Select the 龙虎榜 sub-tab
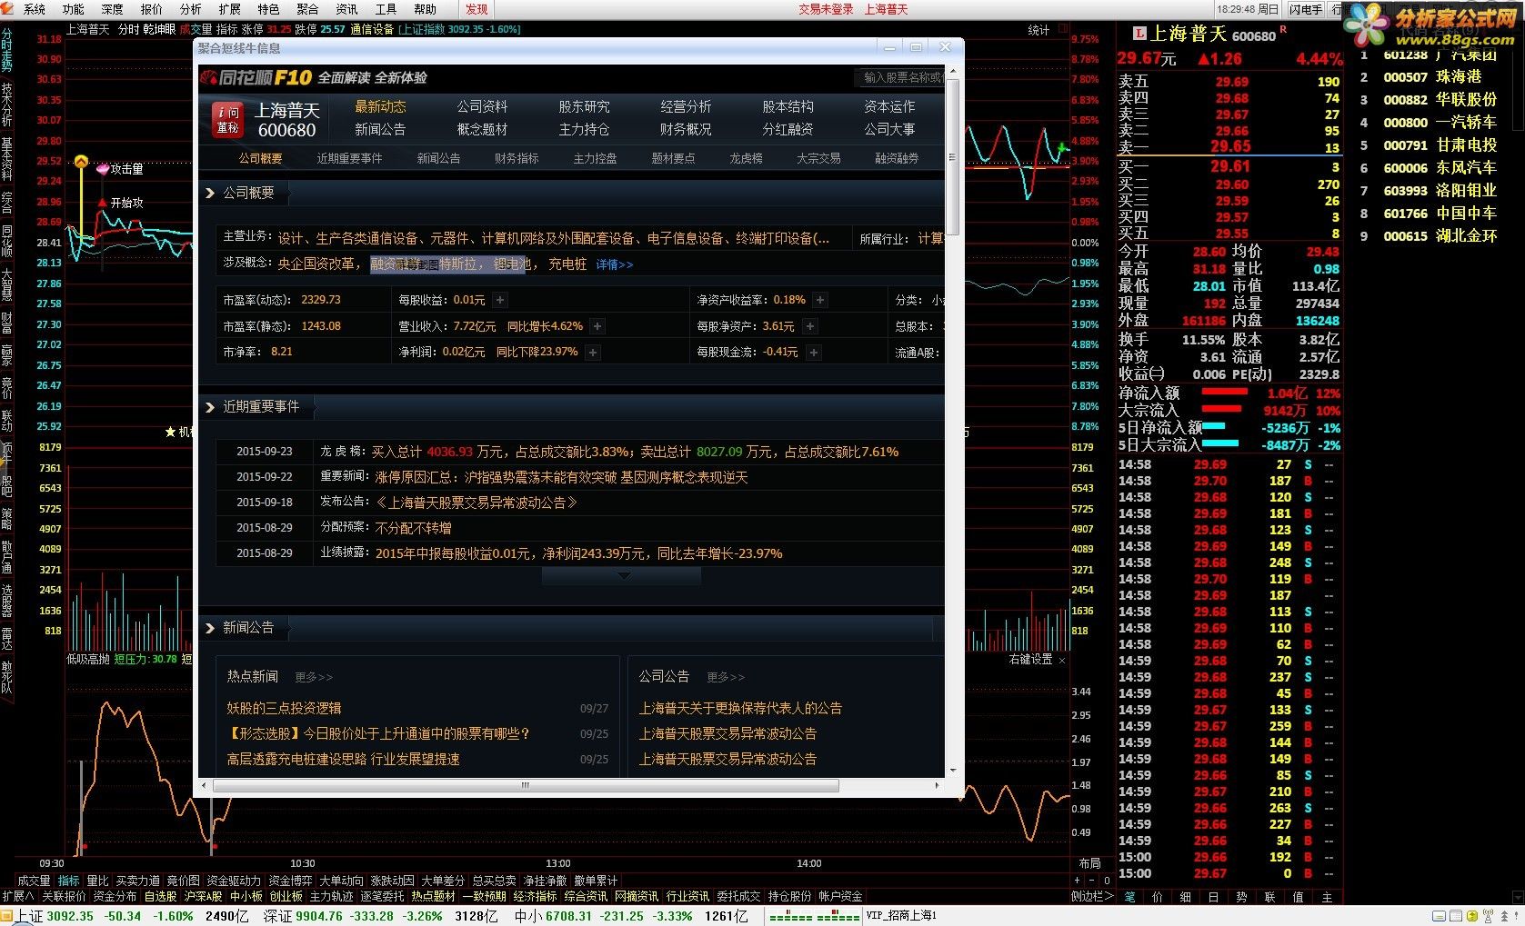1525x926 pixels. click(x=746, y=158)
